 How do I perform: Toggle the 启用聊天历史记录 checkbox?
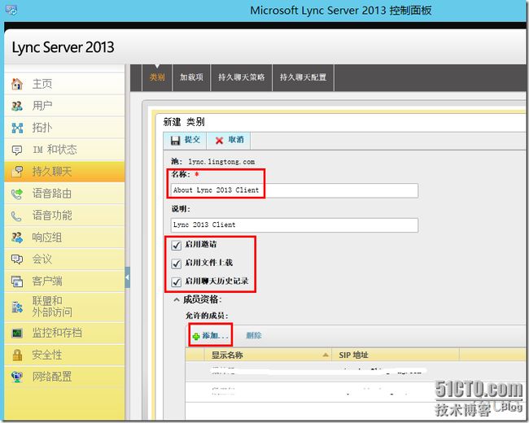click(177, 281)
